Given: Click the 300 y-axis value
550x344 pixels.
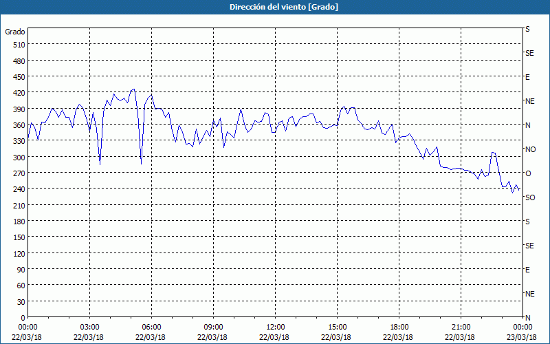Looking at the screenshot, I should [x=19, y=158].
